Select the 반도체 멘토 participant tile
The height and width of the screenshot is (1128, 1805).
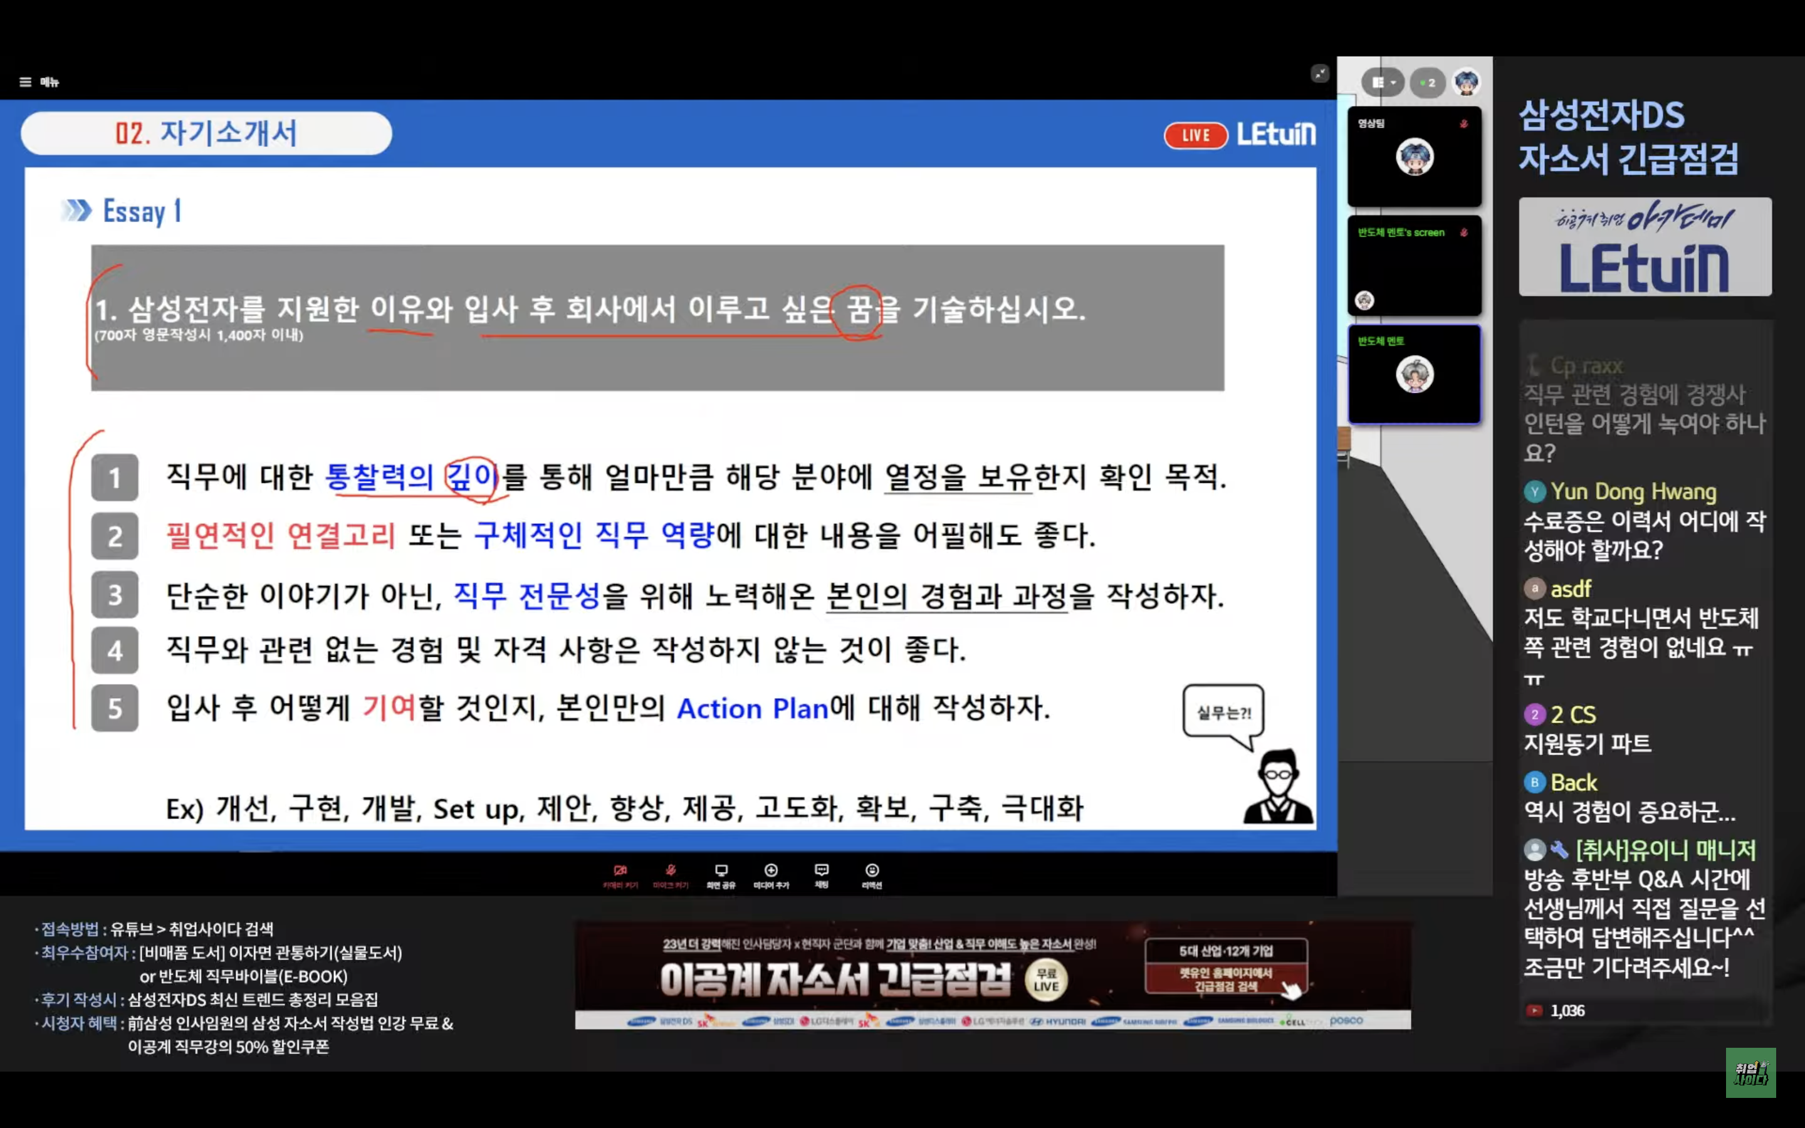click(x=1414, y=375)
